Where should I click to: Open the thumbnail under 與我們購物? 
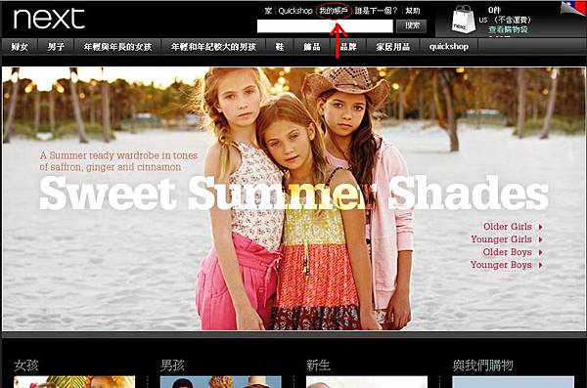[x=514, y=382]
